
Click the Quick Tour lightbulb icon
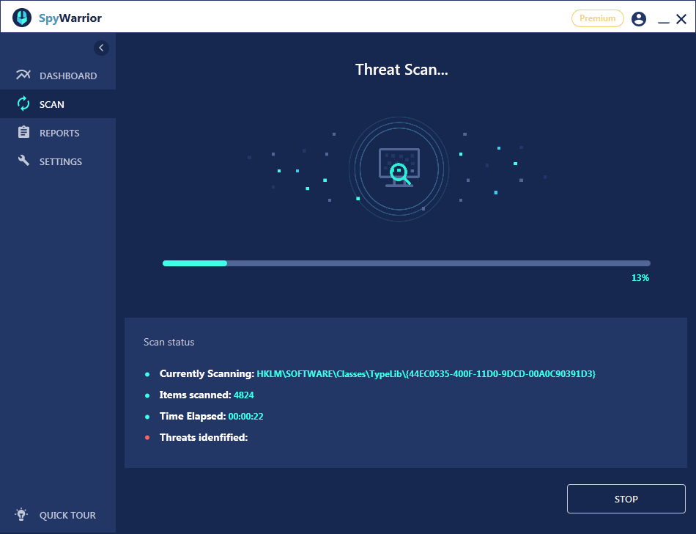(21, 514)
